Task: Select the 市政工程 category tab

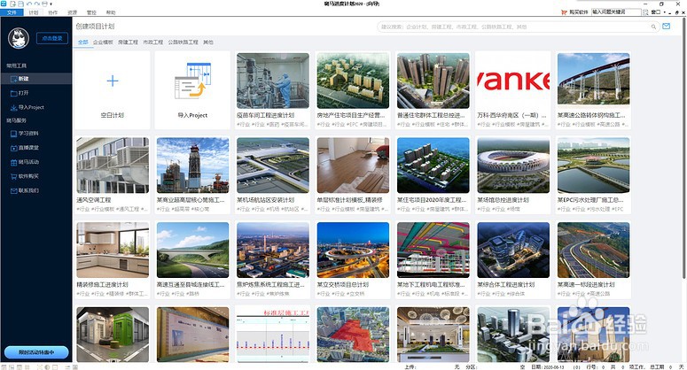Action: pos(152,42)
